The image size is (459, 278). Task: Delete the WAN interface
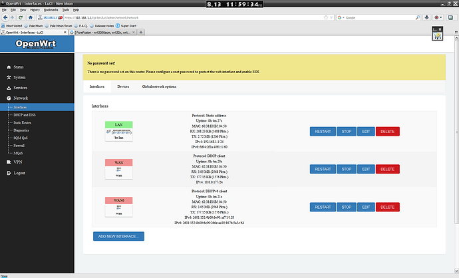(x=387, y=169)
